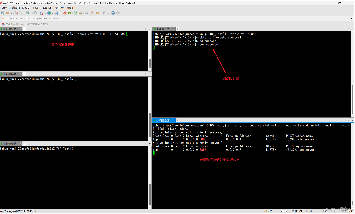Click the lock screen padlock icon

click(81, 13)
